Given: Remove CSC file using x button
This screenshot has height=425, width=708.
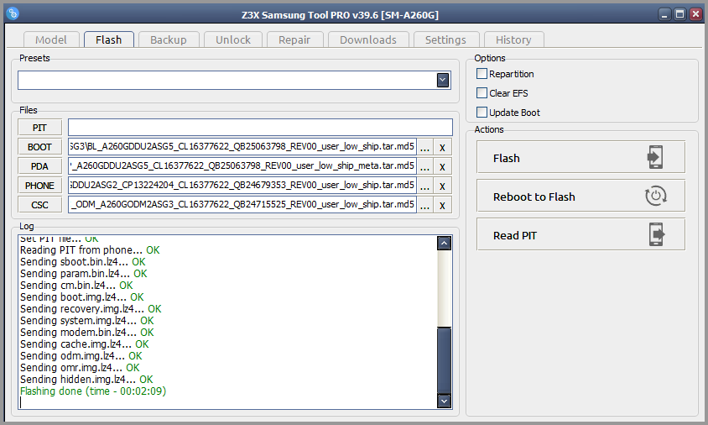Looking at the screenshot, I should pos(442,205).
